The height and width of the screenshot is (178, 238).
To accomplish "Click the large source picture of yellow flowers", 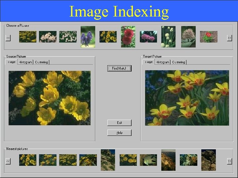I will pos(50,98).
